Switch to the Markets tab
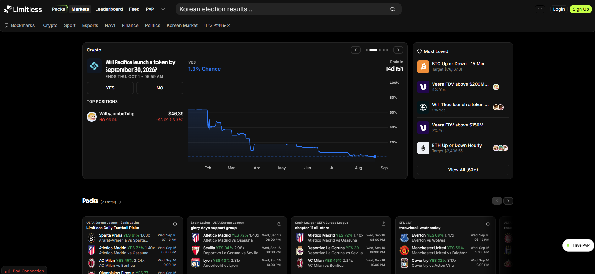The image size is (595, 274). click(80, 9)
